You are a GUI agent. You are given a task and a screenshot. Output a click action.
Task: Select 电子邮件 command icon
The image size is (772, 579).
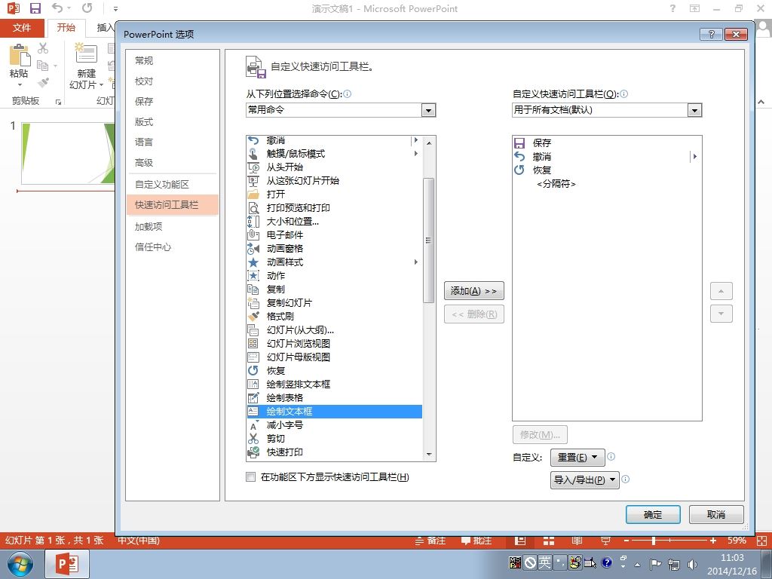tap(253, 235)
